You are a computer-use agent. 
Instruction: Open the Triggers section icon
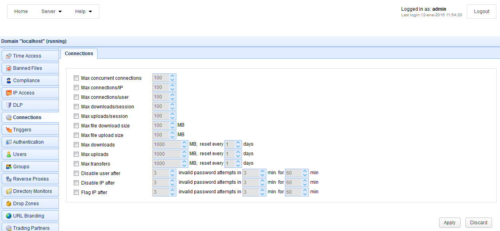pos(8,129)
